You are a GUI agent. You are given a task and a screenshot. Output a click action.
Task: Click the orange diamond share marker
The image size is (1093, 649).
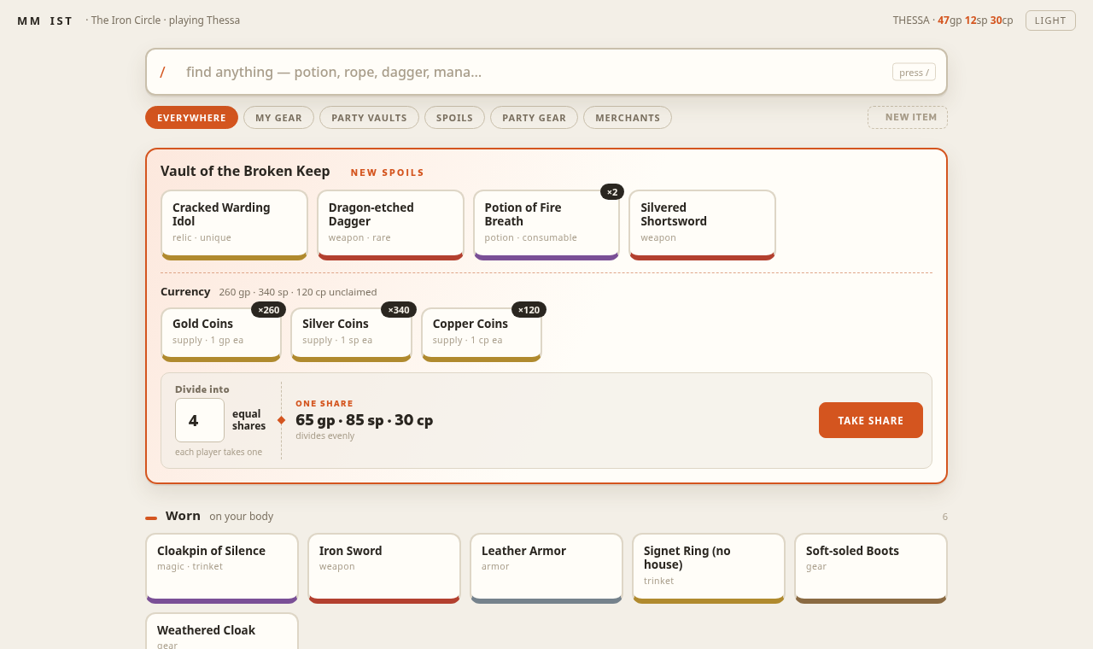tap(281, 420)
